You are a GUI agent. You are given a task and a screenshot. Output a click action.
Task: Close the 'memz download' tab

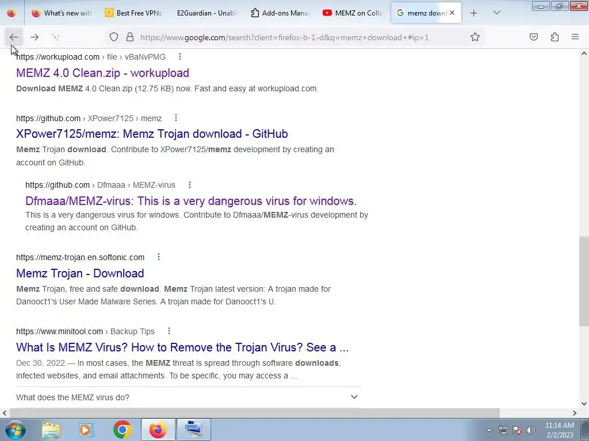tap(452, 13)
